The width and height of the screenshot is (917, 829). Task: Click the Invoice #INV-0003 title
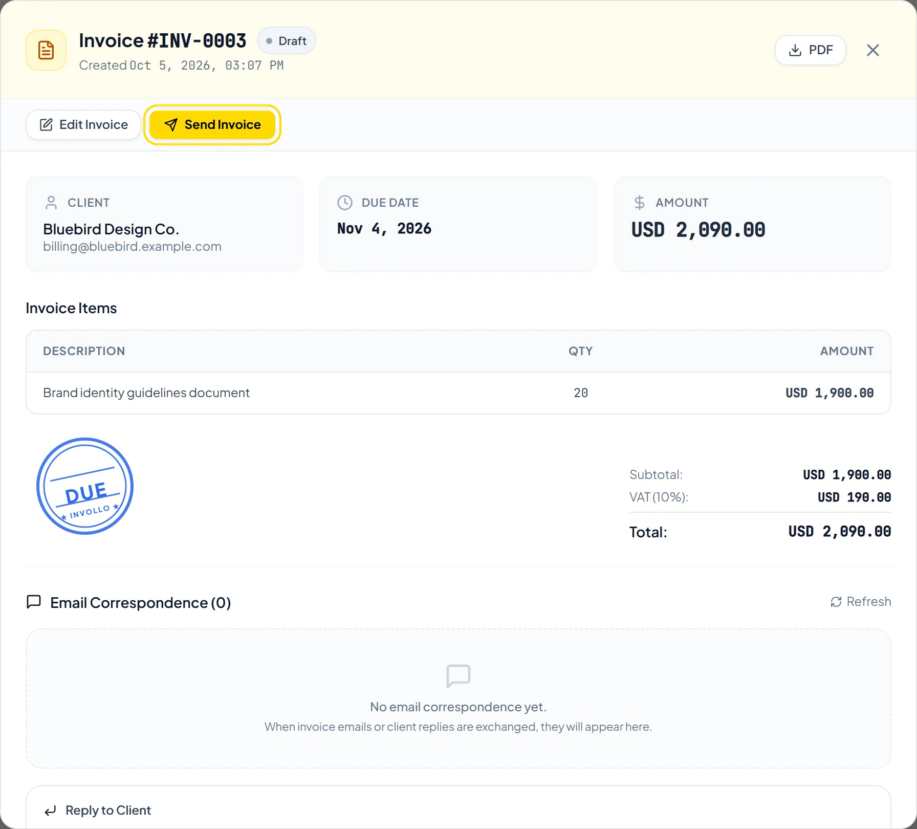coord(163,41)
